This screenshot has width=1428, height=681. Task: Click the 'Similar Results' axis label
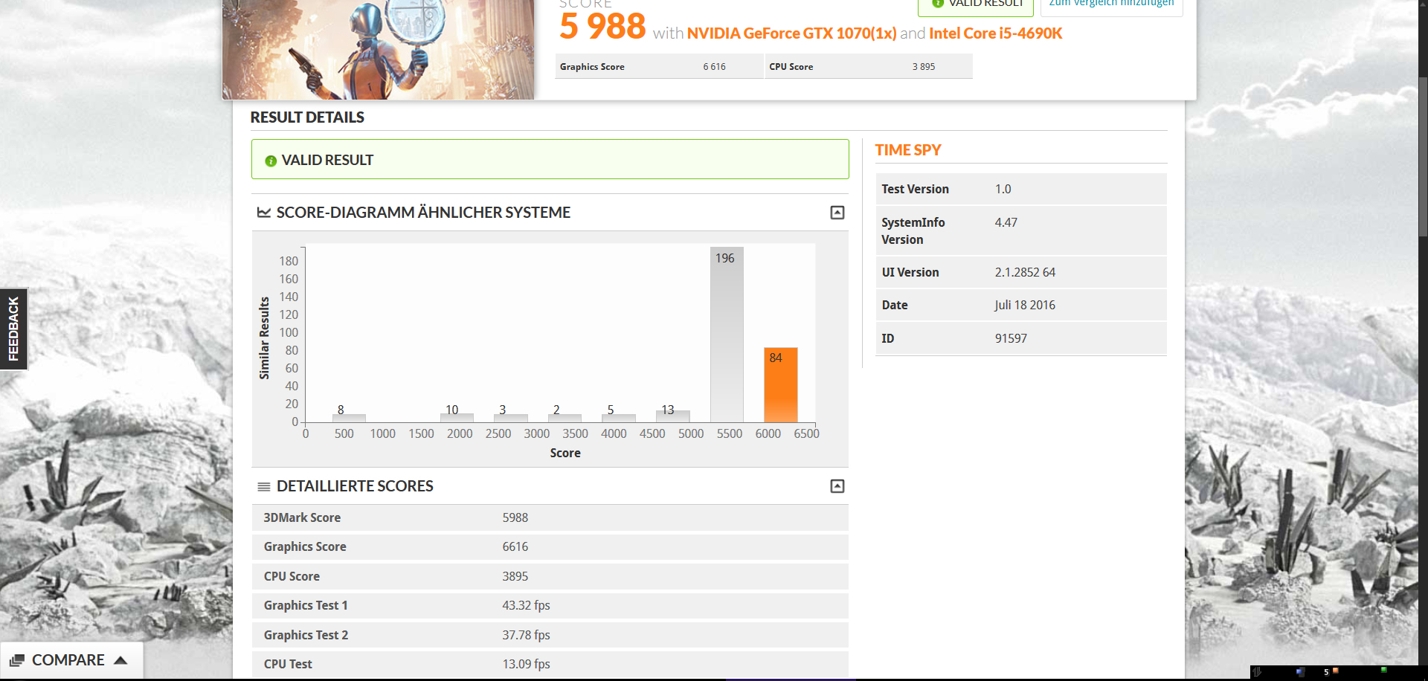pos(264,338)
